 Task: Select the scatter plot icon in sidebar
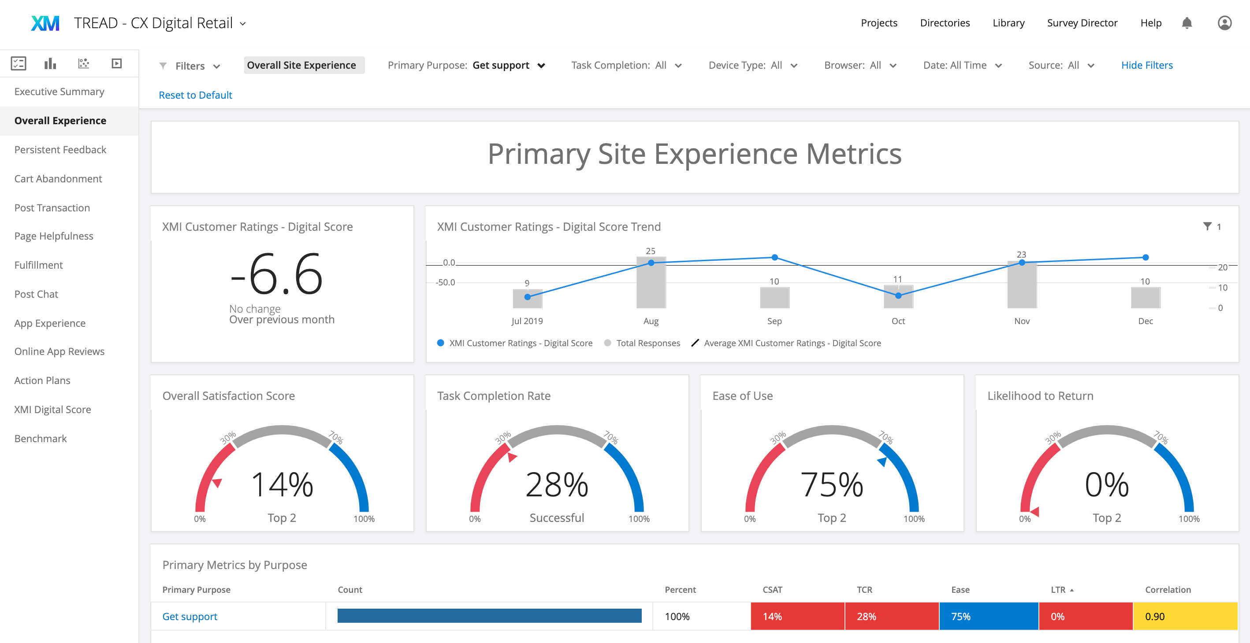[x=83, y=63]
